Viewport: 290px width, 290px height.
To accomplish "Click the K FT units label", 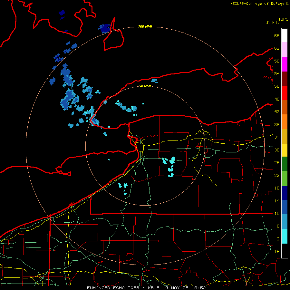I will (x=272, y=22).
